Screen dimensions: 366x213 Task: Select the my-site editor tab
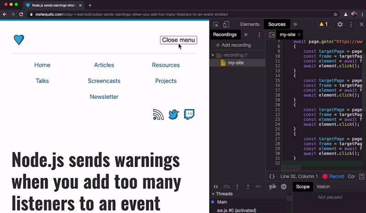(287, 35)
